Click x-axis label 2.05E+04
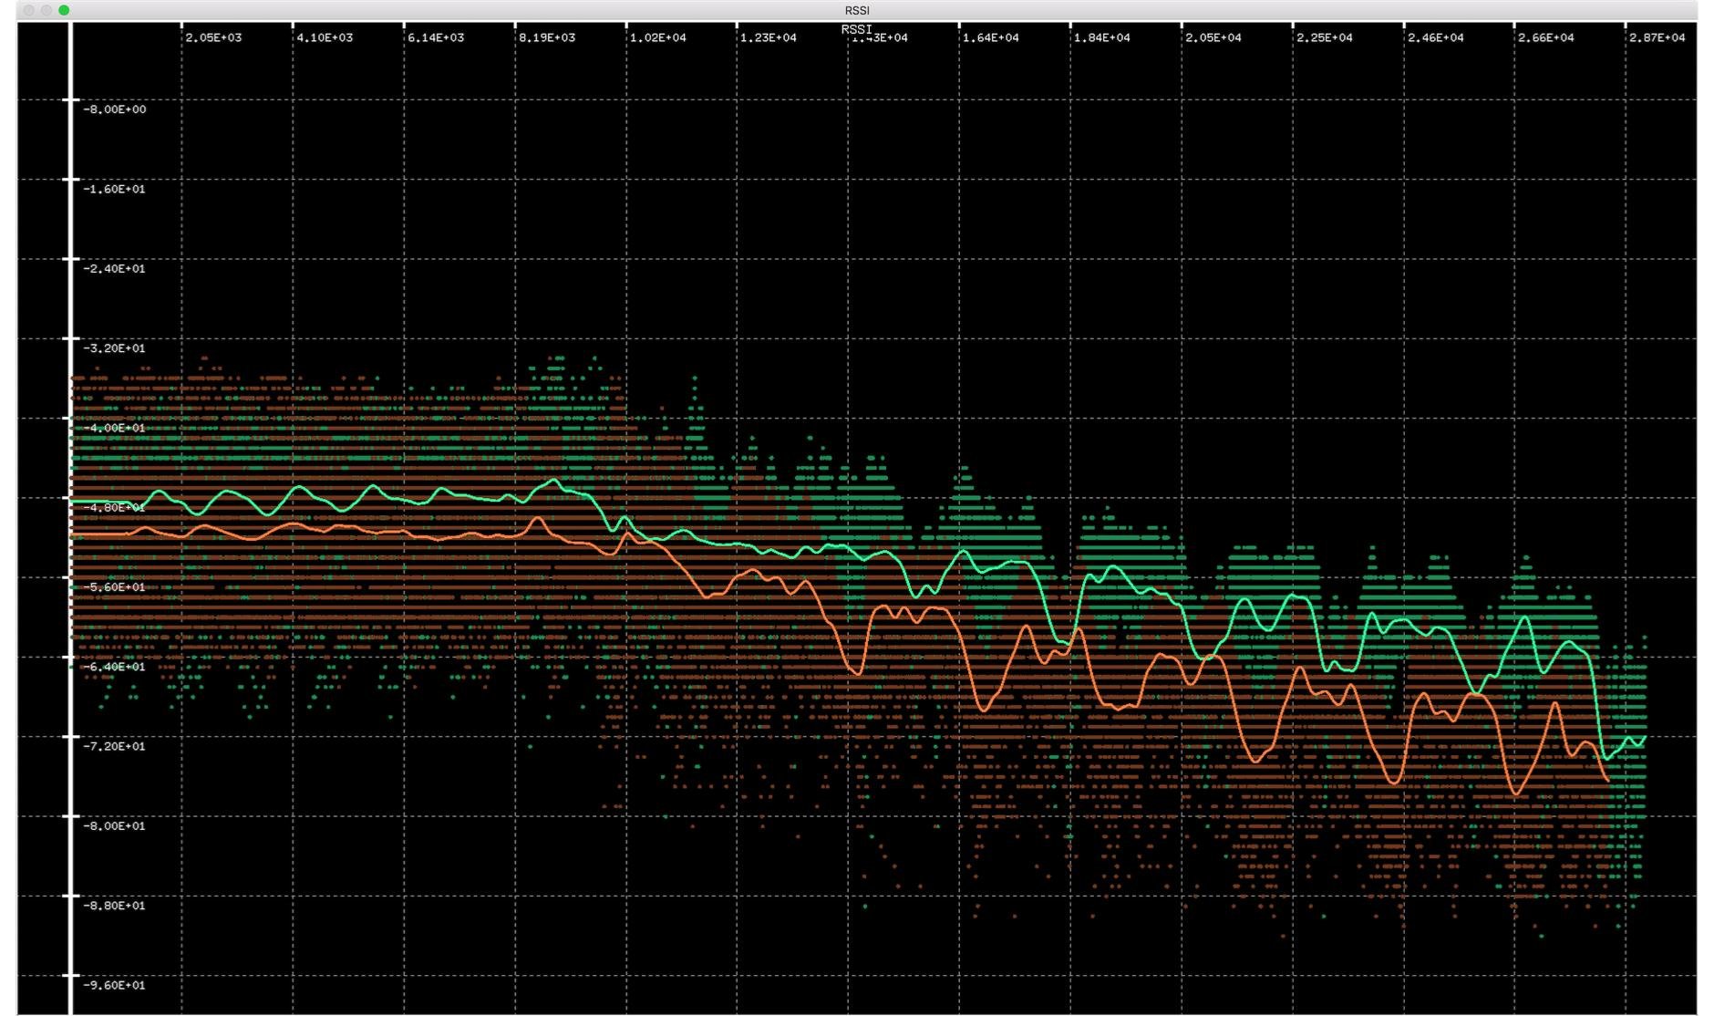Image resolution: width=1714 pixels, height=1016 pixels. coord(1213,37)
